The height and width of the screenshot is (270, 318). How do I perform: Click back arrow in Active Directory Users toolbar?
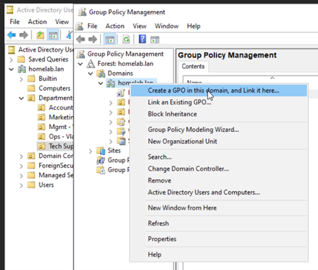[x=12, y=35]
